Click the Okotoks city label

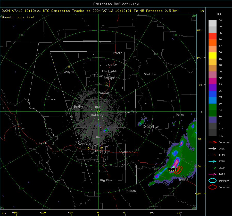[x=103, y=171]
